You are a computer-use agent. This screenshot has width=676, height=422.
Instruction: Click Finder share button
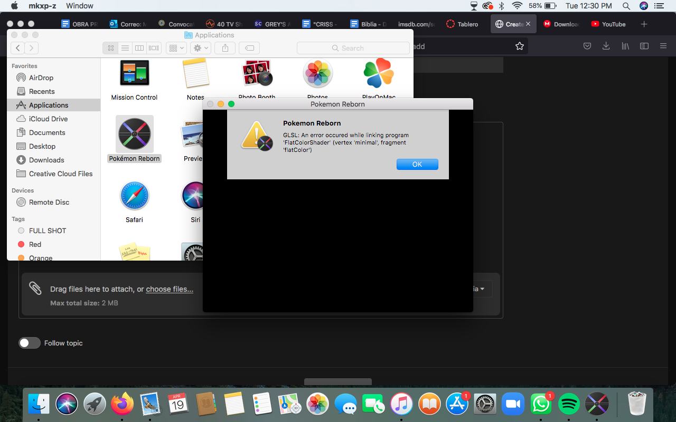click(225, 48)
